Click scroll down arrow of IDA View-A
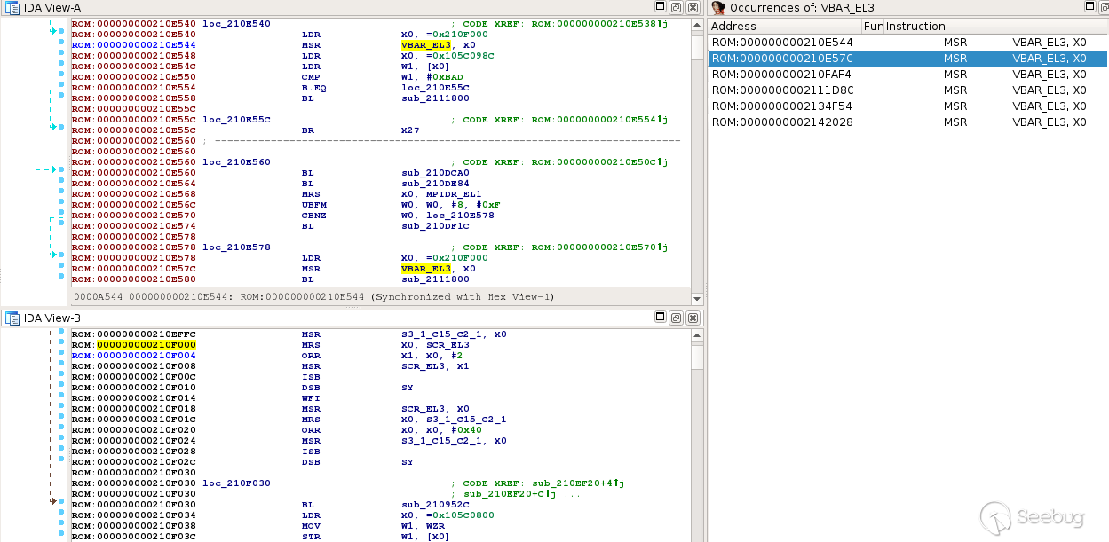The height and width of the screenshot is (542, 1109). point(698,300)
